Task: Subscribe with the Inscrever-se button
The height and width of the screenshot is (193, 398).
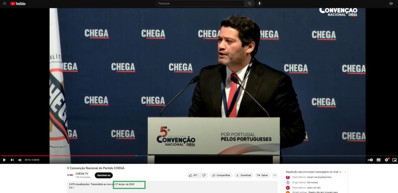Action: tap(103, 175)
